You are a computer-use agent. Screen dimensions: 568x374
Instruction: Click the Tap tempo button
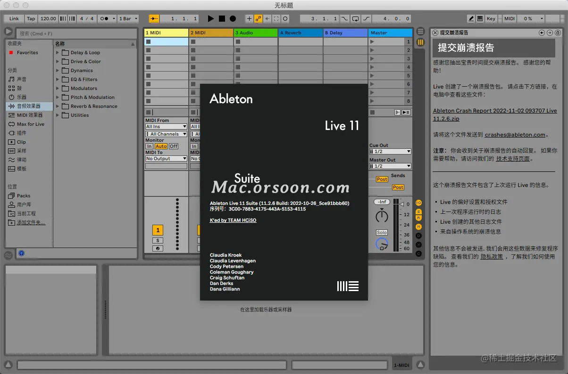point(31,19)
